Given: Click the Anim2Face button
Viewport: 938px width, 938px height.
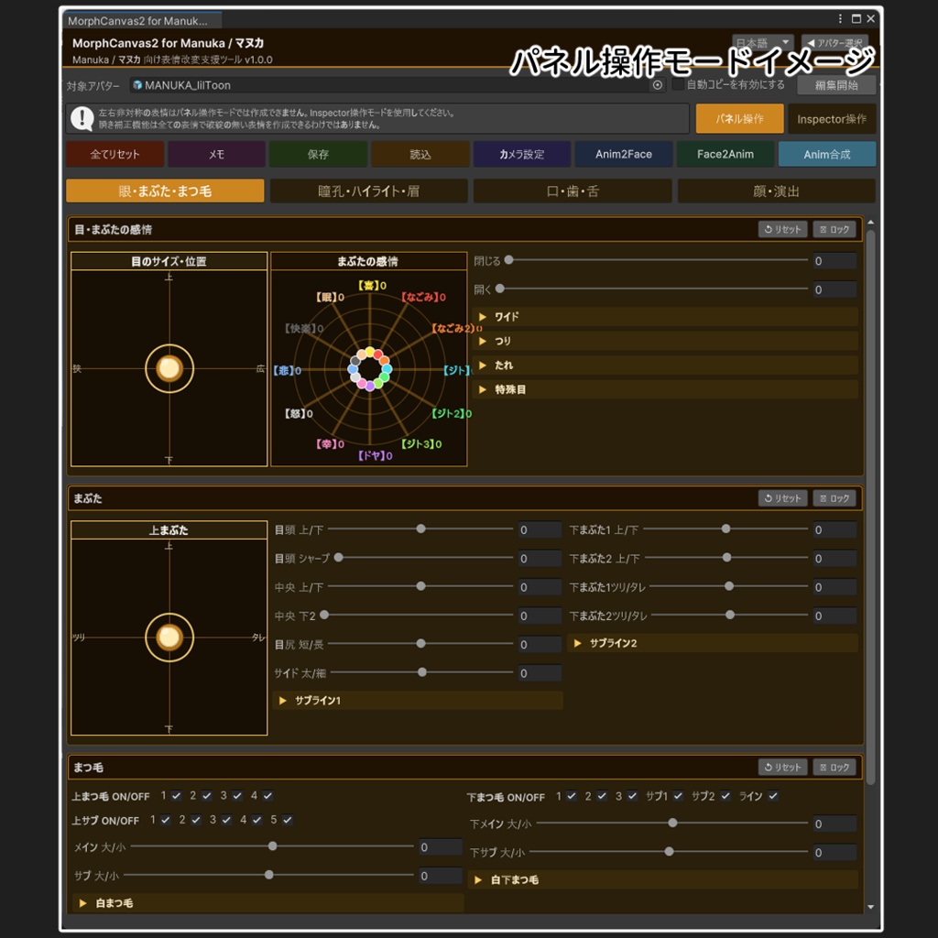Looking at the screenshot, I should point(624,154).
